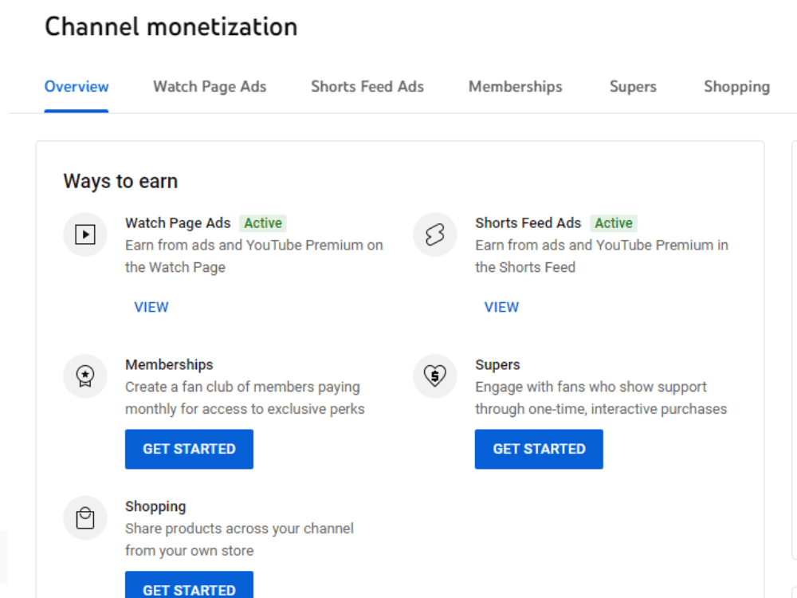797x598 pixels.
Task: Select the Supers tab
Action: click(634, 86)
